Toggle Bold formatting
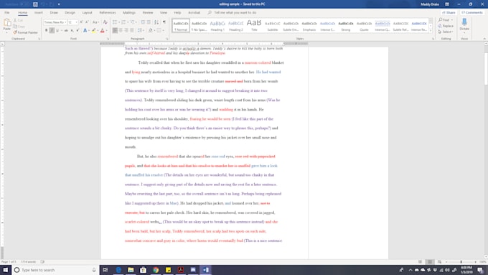The image size is (488, 275). [x=47, y=30]
